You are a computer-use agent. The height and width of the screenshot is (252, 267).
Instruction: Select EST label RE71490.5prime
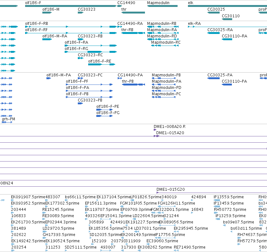(190, 247)
